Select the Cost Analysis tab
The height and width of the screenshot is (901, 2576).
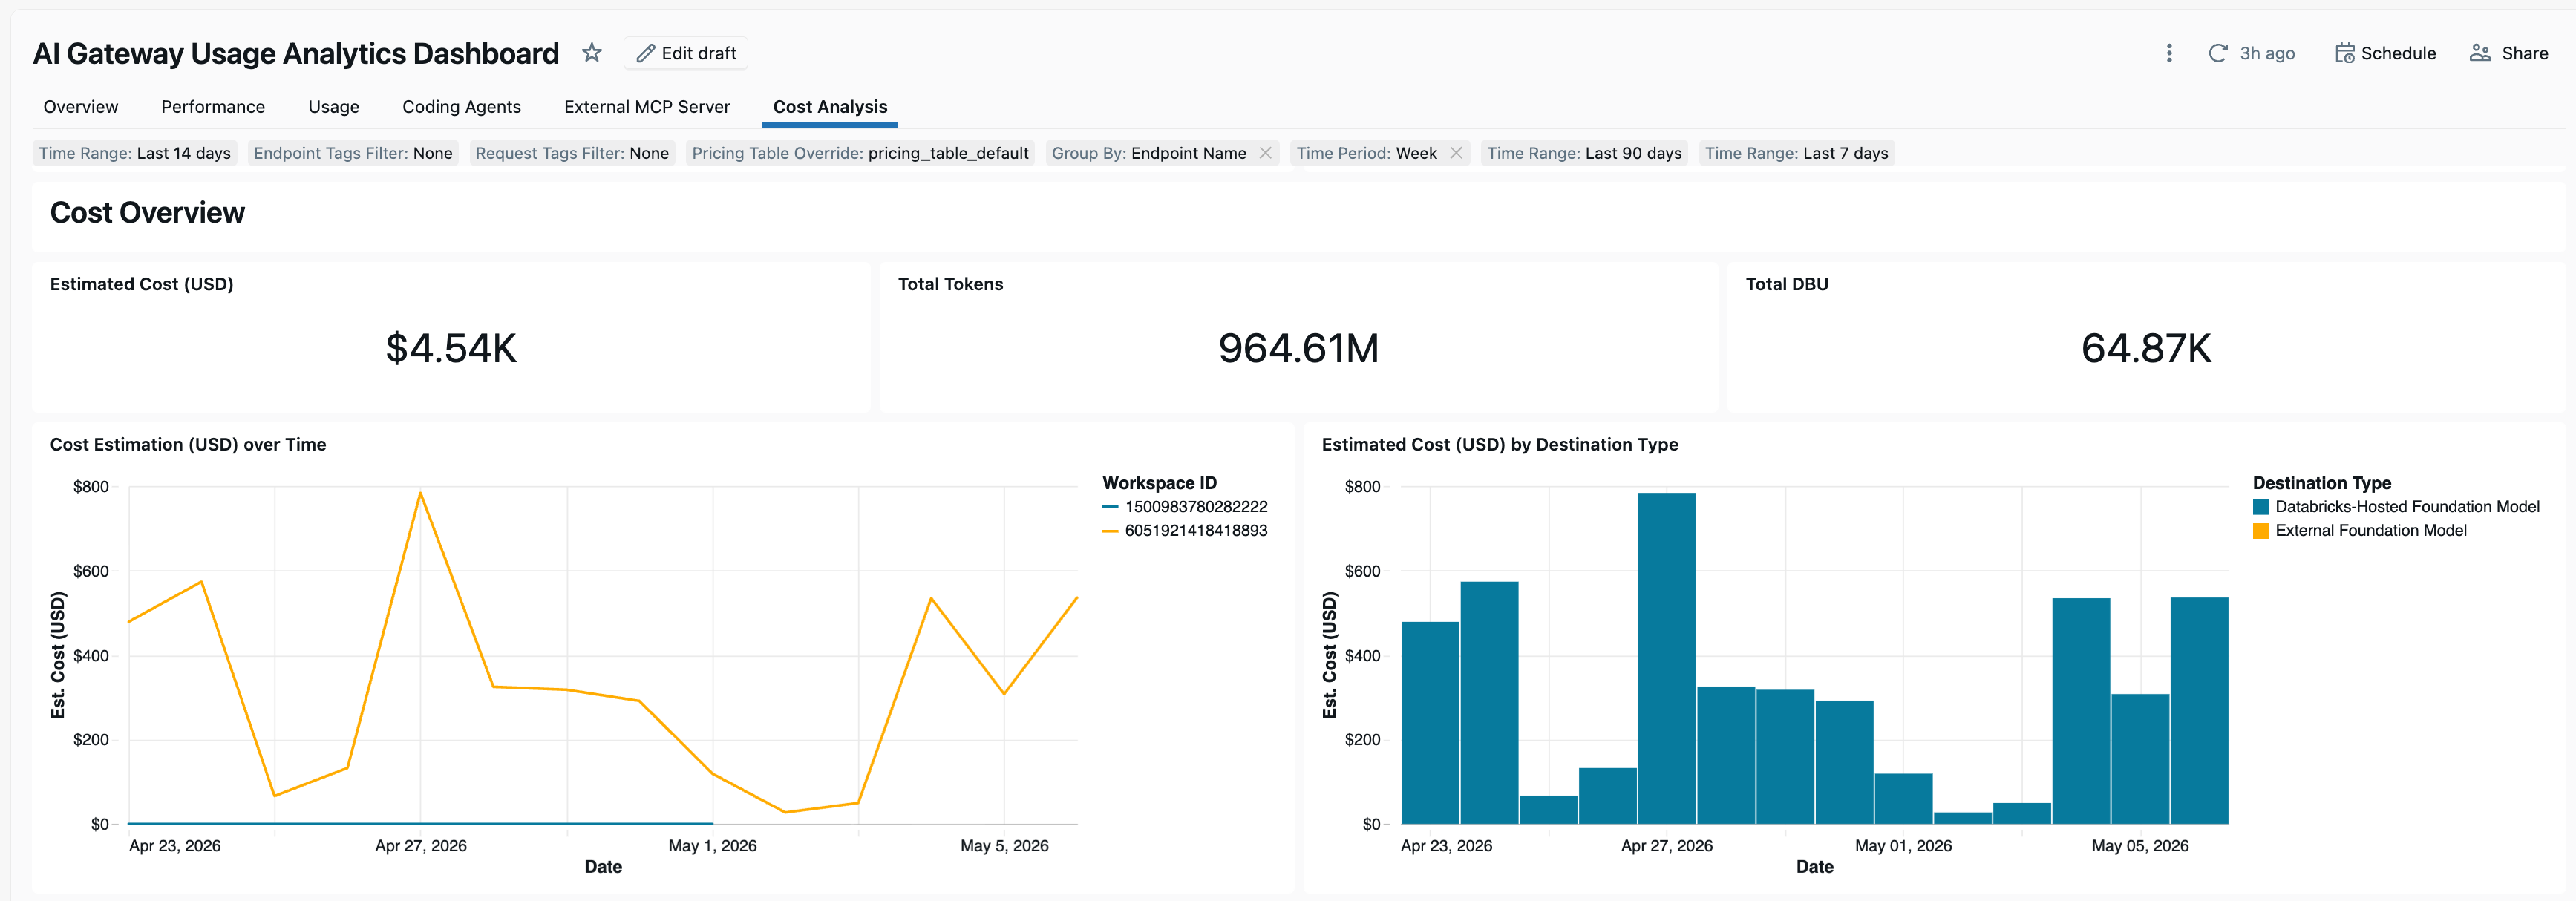coord(830,107)
